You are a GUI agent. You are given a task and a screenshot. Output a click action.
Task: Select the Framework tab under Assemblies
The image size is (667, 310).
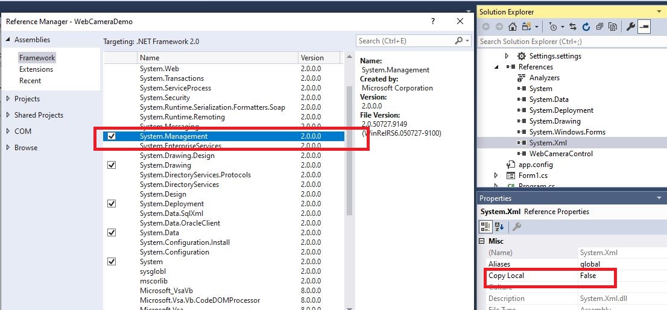(37, 58)
